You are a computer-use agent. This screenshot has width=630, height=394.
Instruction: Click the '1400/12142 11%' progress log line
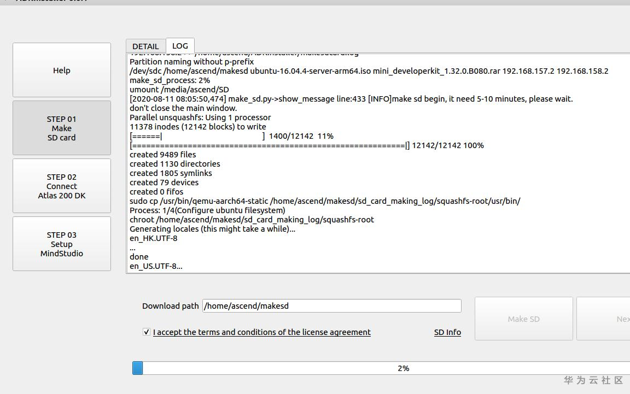coord(231,136)
